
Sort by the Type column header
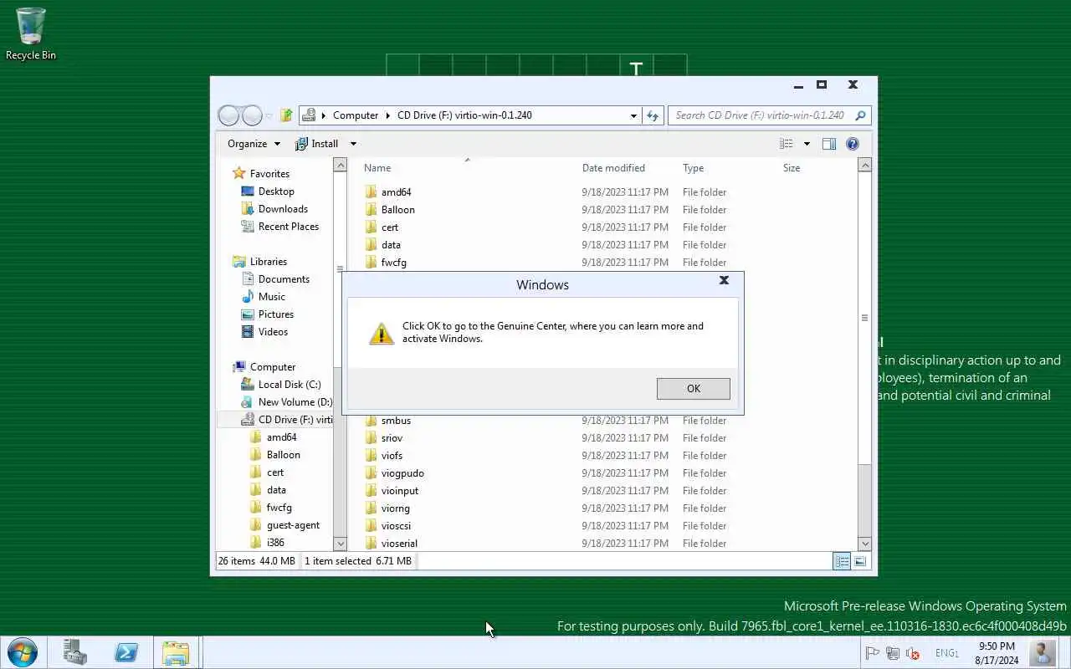[x=693, y=168]
